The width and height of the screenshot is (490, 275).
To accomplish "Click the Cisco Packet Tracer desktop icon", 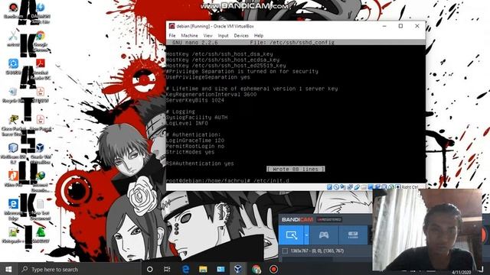I will (x=13, y=125).
